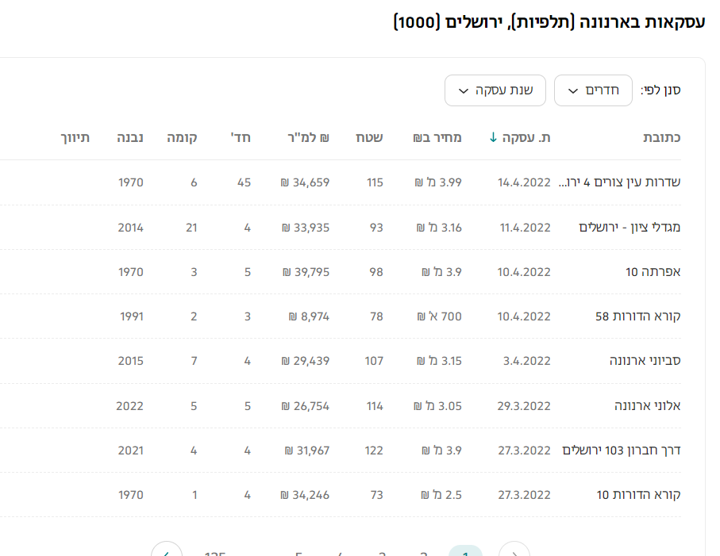Click the חד' column header
Screen dimensions: 720x556
(241, 138)
